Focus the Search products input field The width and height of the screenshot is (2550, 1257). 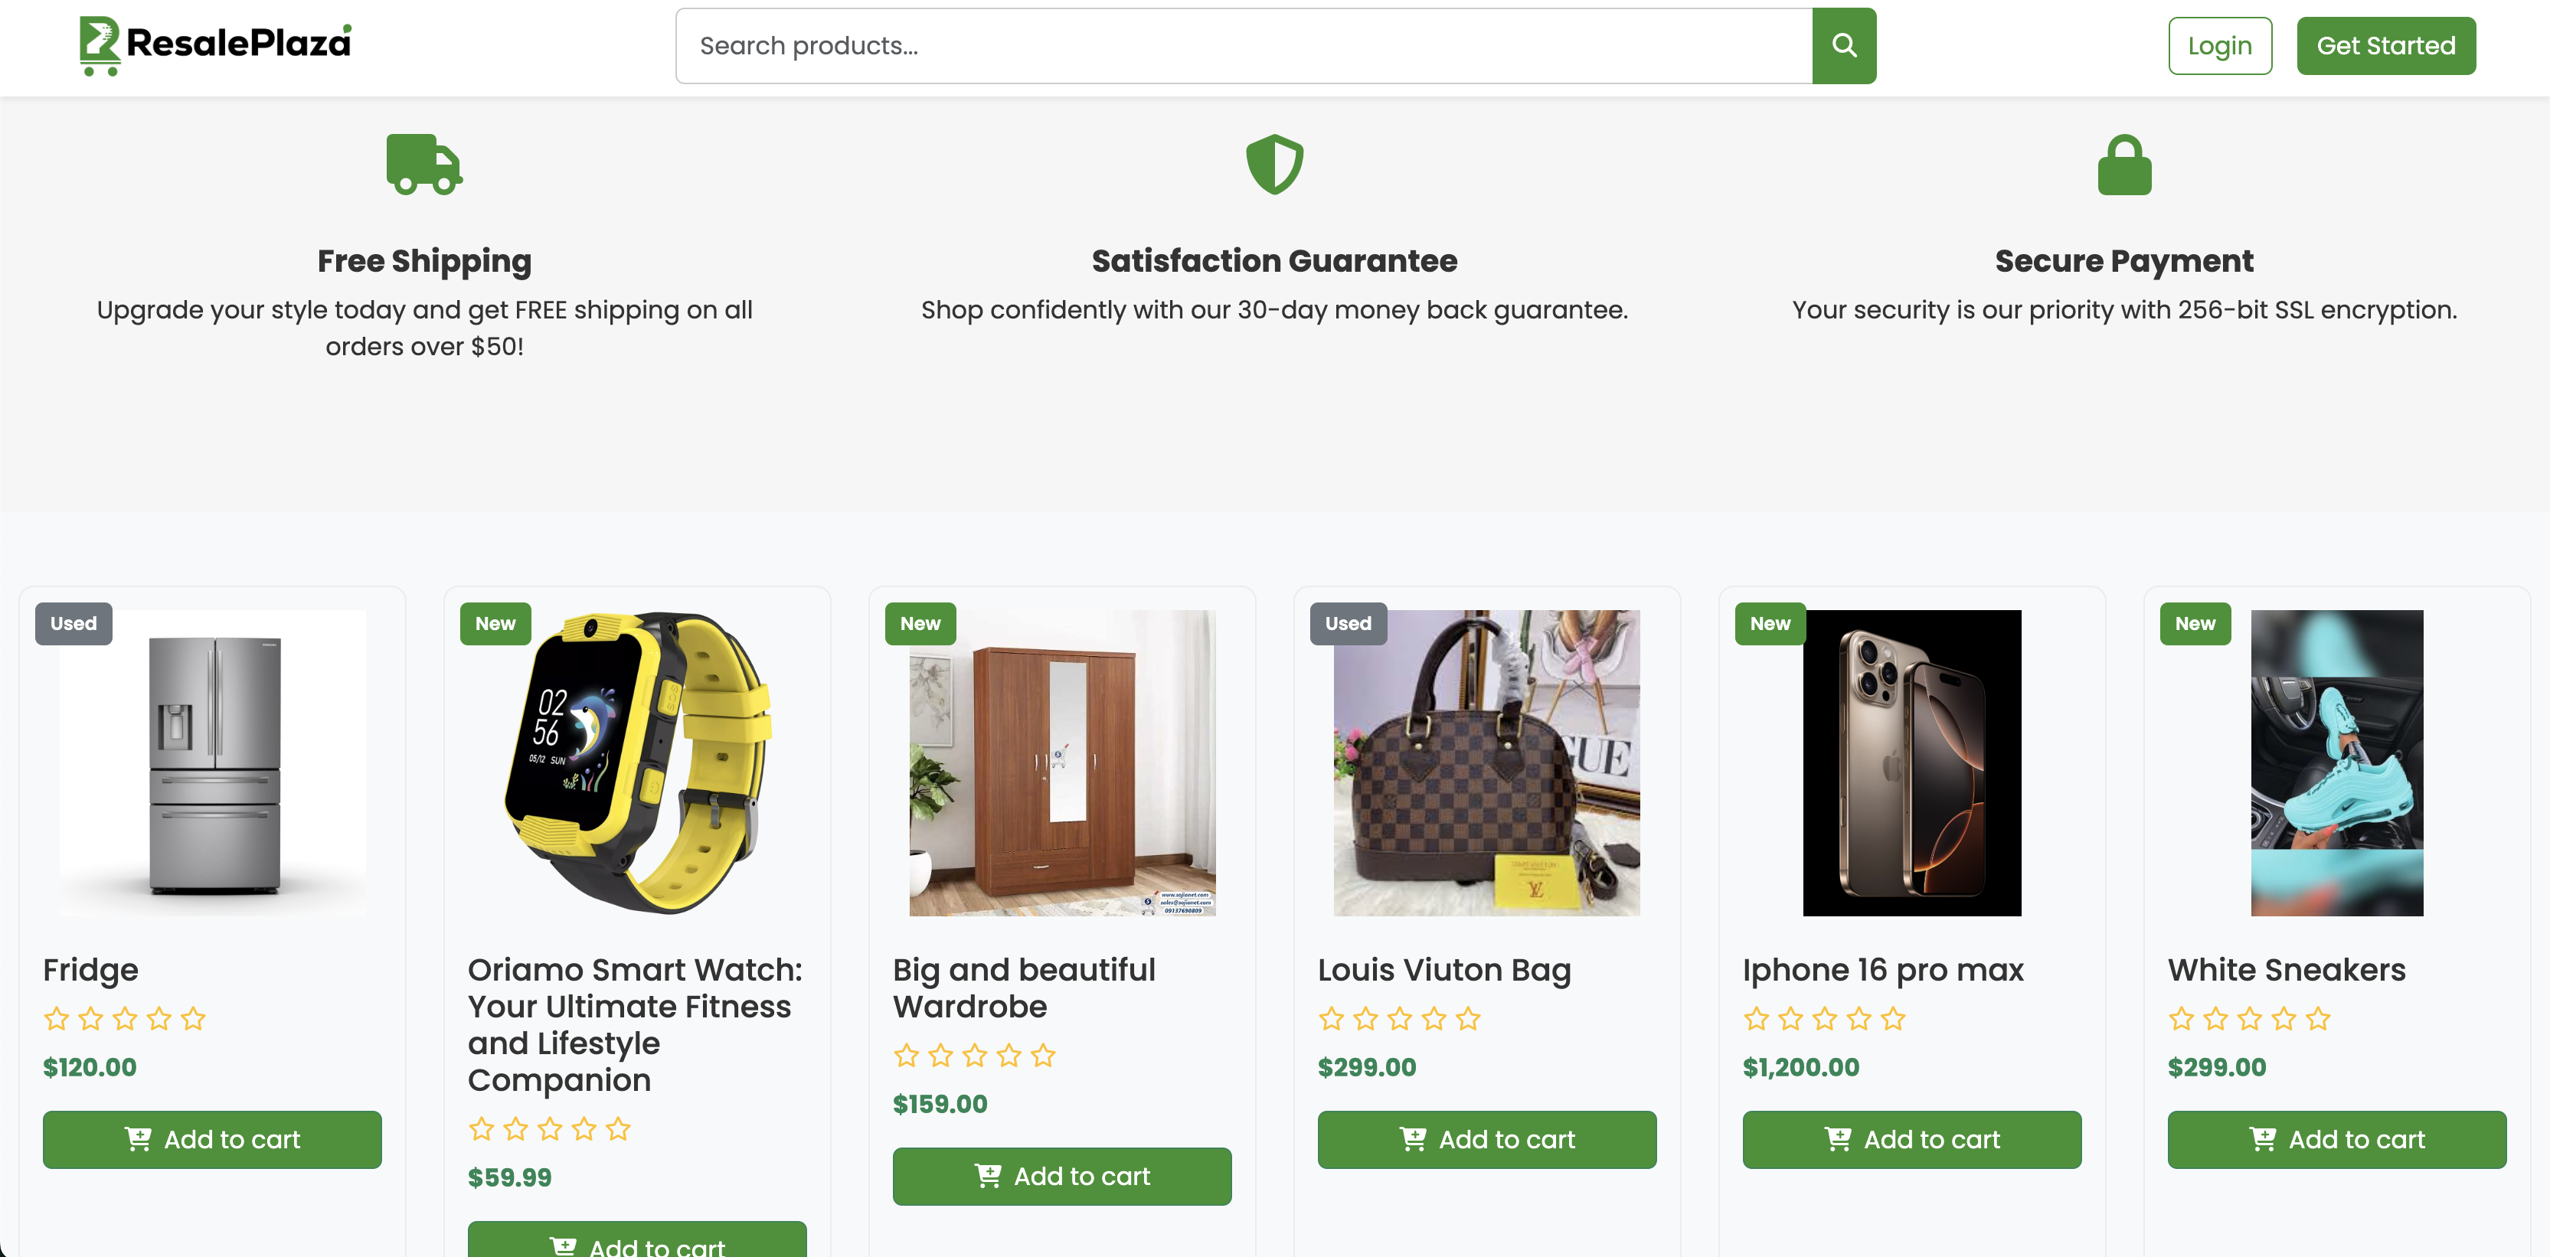click(1244, 45)
